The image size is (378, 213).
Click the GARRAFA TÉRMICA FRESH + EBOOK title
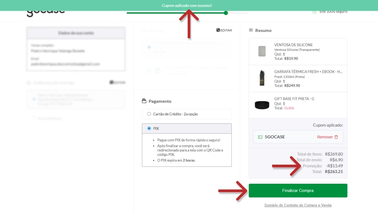pos(308,72)
